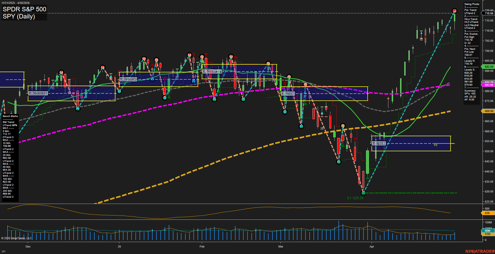Viewport: 495px width, 254px height.
Task: Click the 700.00 price axis label
Action: tap(489, 51)
